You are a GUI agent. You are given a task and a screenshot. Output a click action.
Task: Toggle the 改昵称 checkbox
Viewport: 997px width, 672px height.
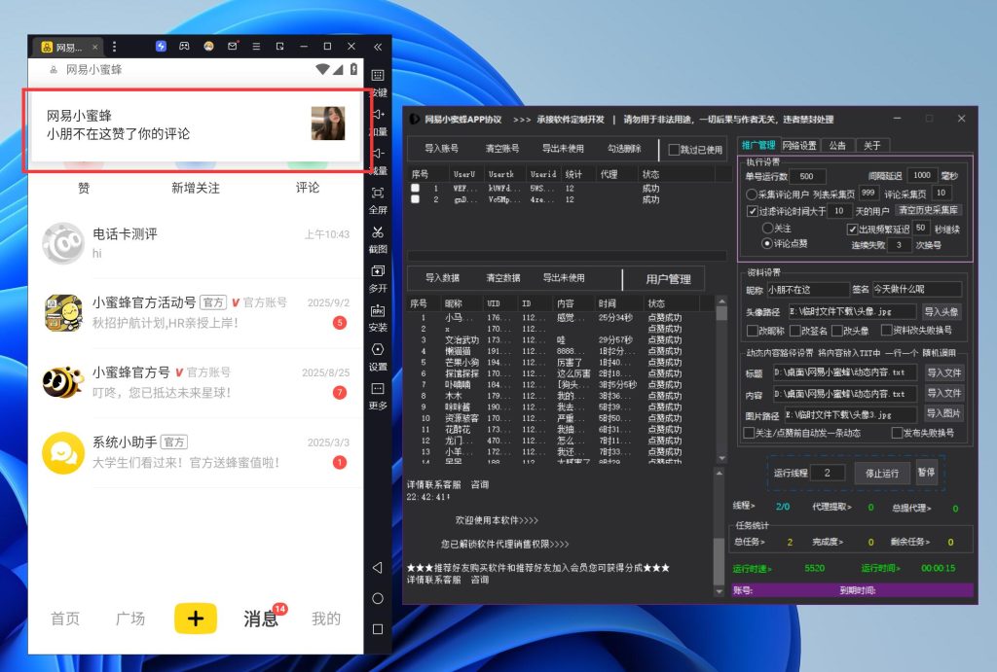pos(749,331)
